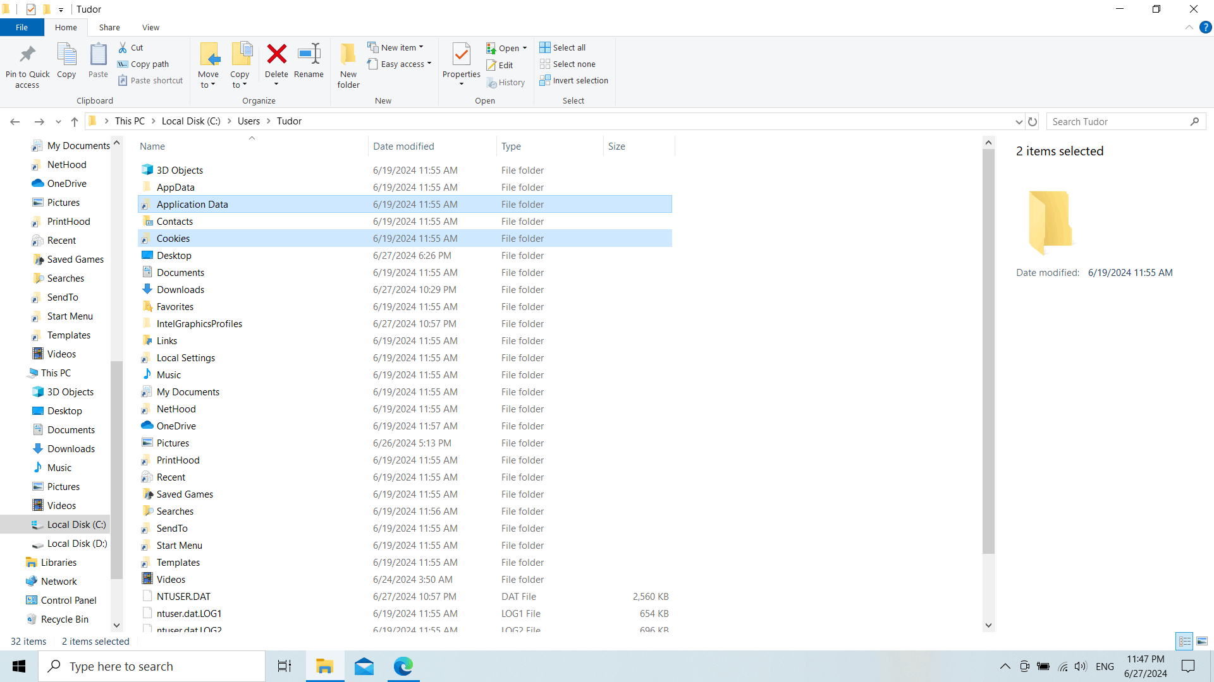Click the file list vertical scrollbar
The width and height of the screenshot is (1214, 682).
point(988,351)
